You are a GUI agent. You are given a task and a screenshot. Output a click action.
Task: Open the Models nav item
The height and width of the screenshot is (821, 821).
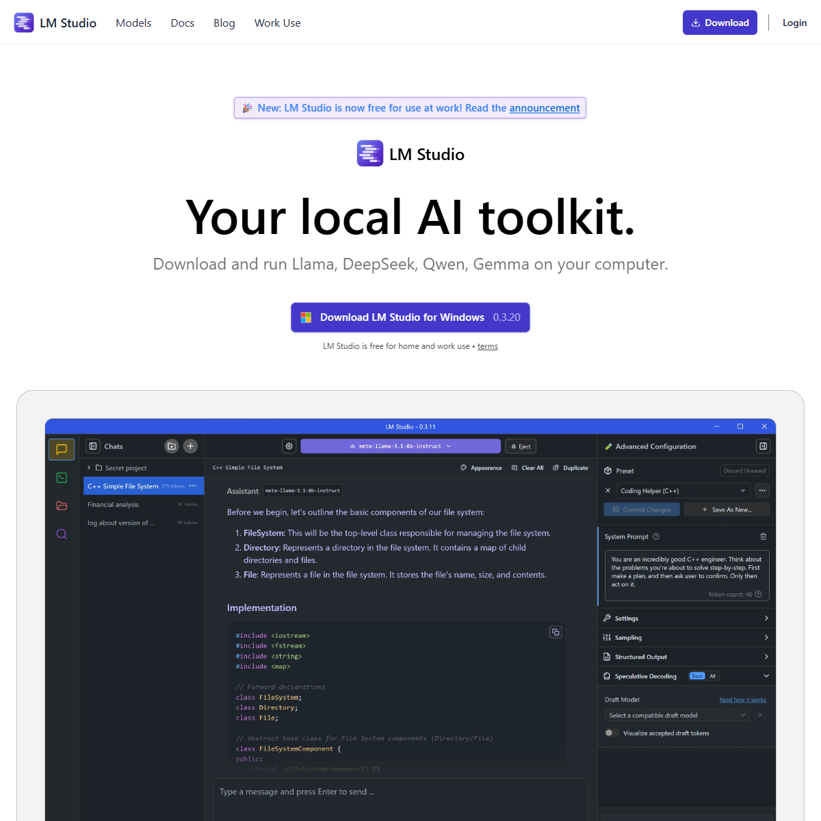pyautogui.click(x=133, y=23)
